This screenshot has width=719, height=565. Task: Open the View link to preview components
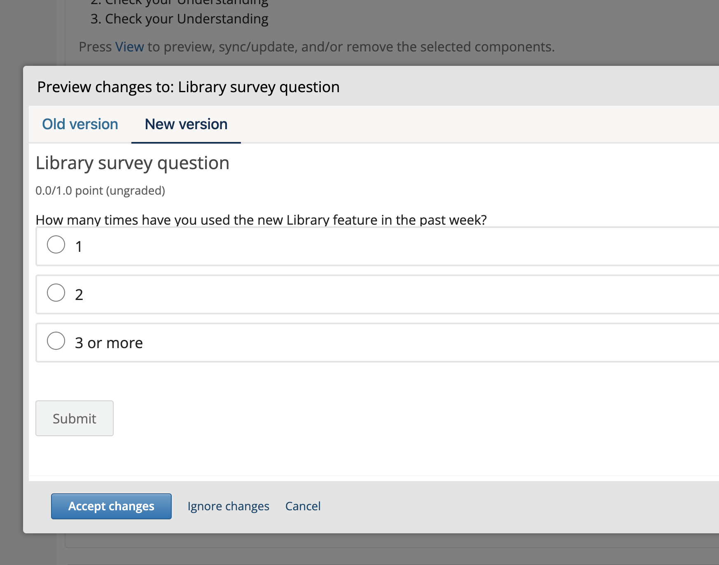click(129, 46)
